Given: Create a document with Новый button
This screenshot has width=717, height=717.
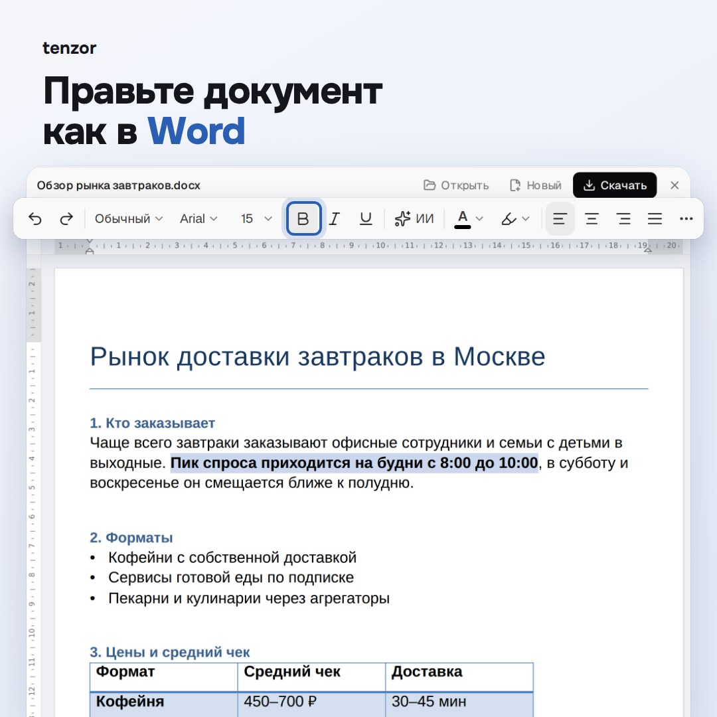Looking at the screenshot, I should click(536, 185).
